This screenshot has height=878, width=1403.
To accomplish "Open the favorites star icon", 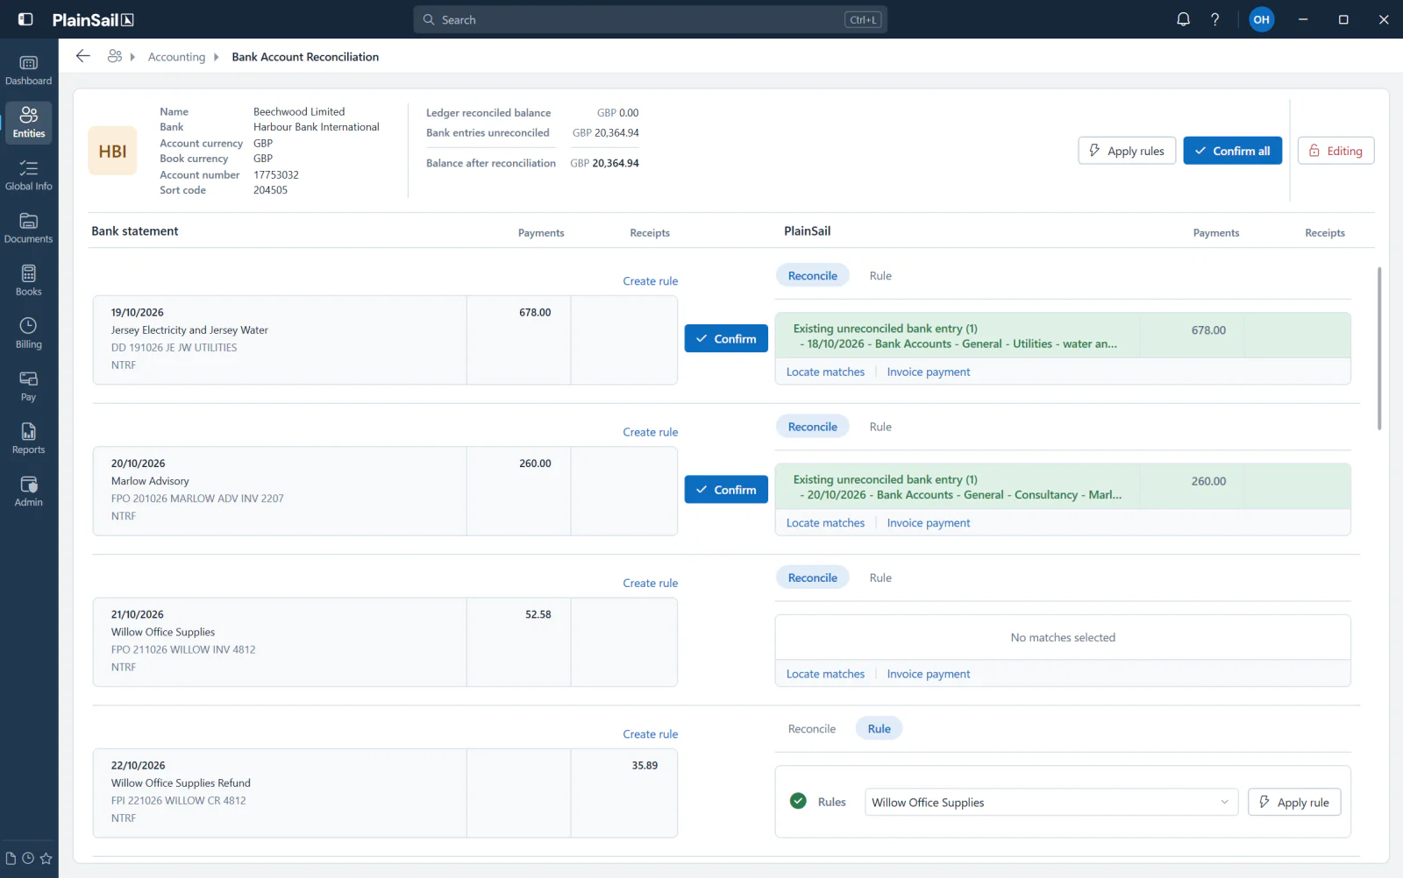I will click(46, 859).
